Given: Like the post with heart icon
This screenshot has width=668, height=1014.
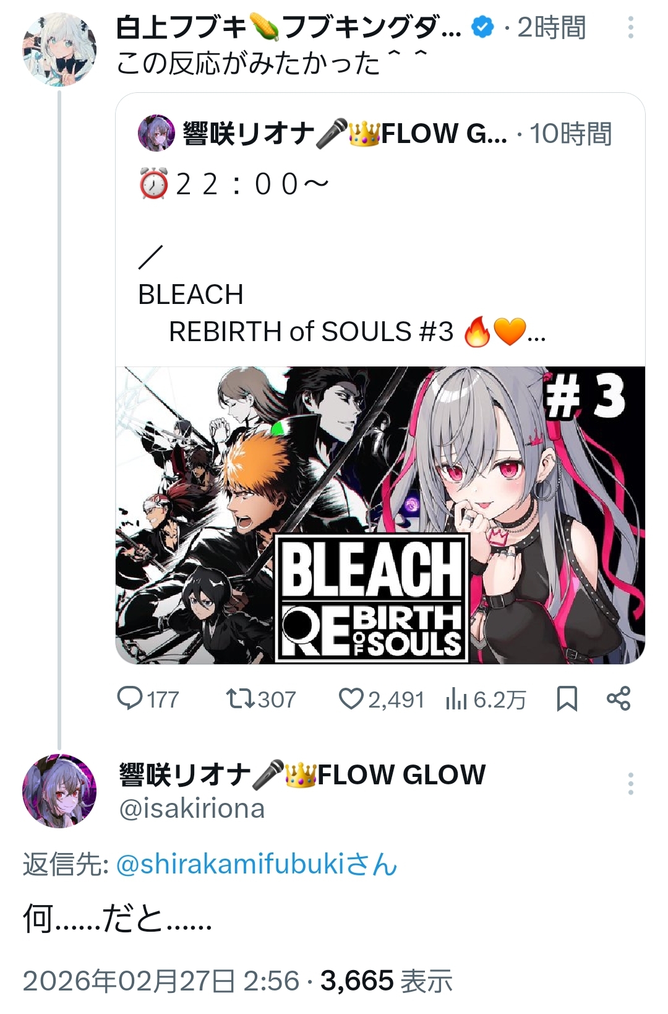Looking at the screenshot, I should (351, 699).
